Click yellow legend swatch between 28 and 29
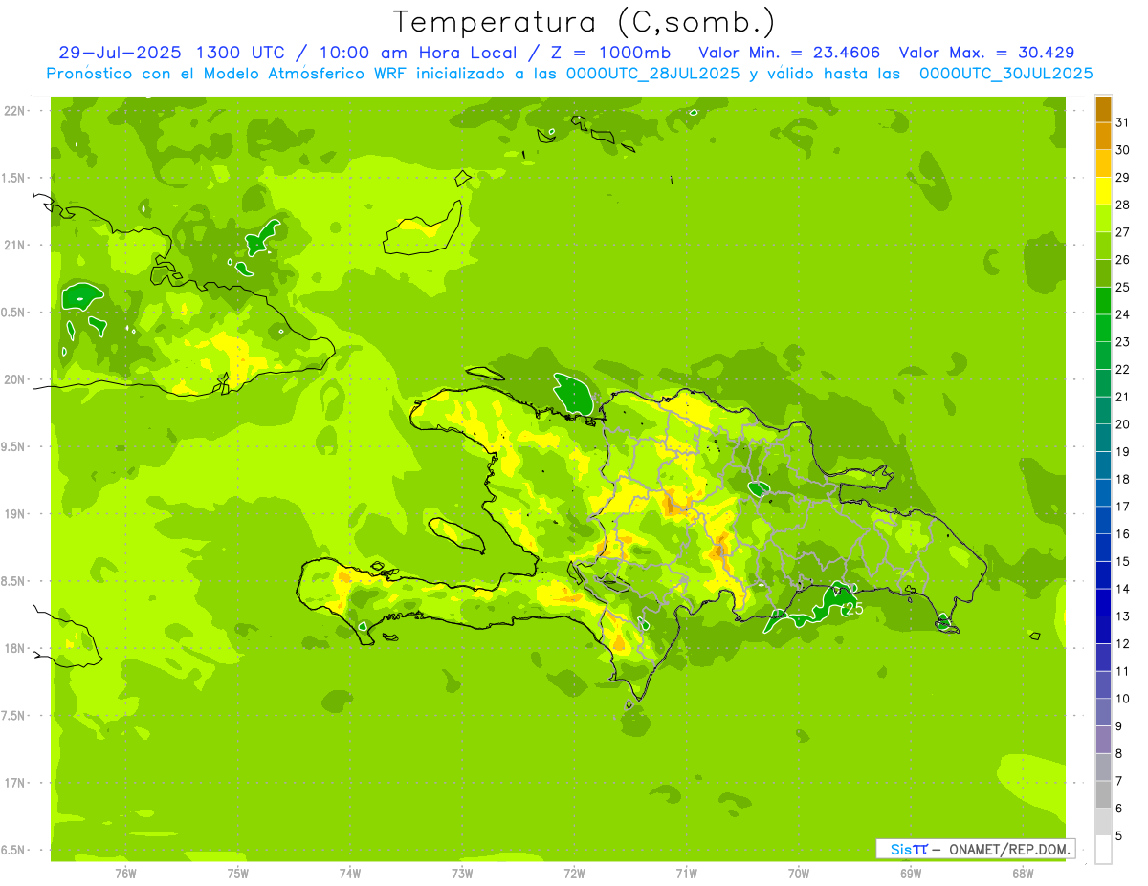1148x886 pixels. pyautogui.click(x=1103, y=191)
